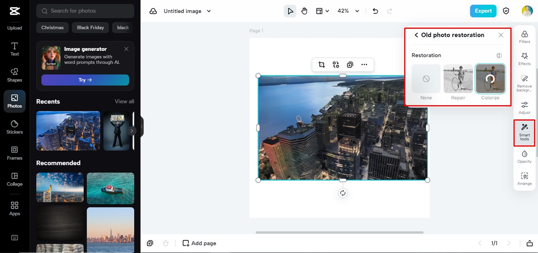Image resolution: width=538 pixels, height=253 pixels.
Task: Select the Black Friday search tag
Action: click(90, 28)
